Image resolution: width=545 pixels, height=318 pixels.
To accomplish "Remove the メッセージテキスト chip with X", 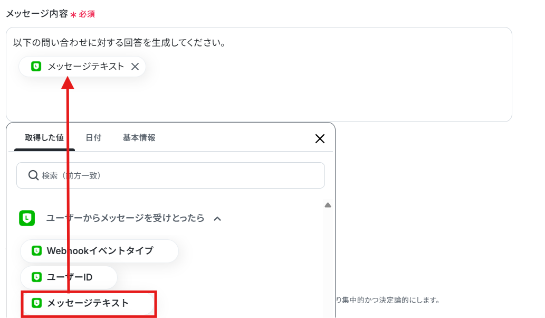I will coord(135,67).
